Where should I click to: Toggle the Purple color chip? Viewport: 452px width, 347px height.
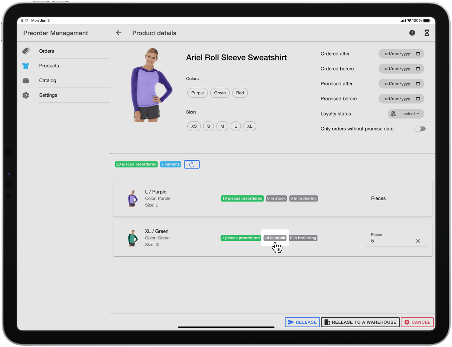coord(197,93)
